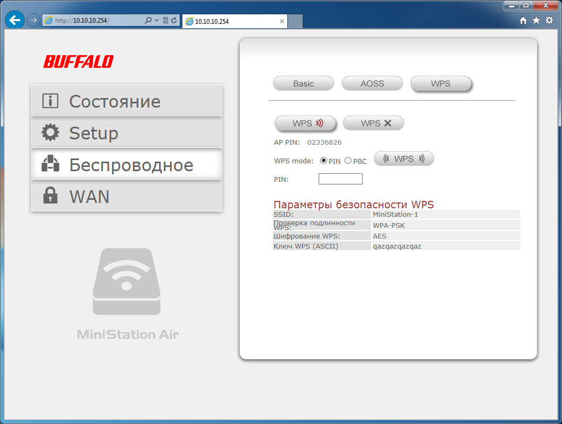Select the PIN radio button
Screen dimensions: 562x424
(x=323, y=161)
